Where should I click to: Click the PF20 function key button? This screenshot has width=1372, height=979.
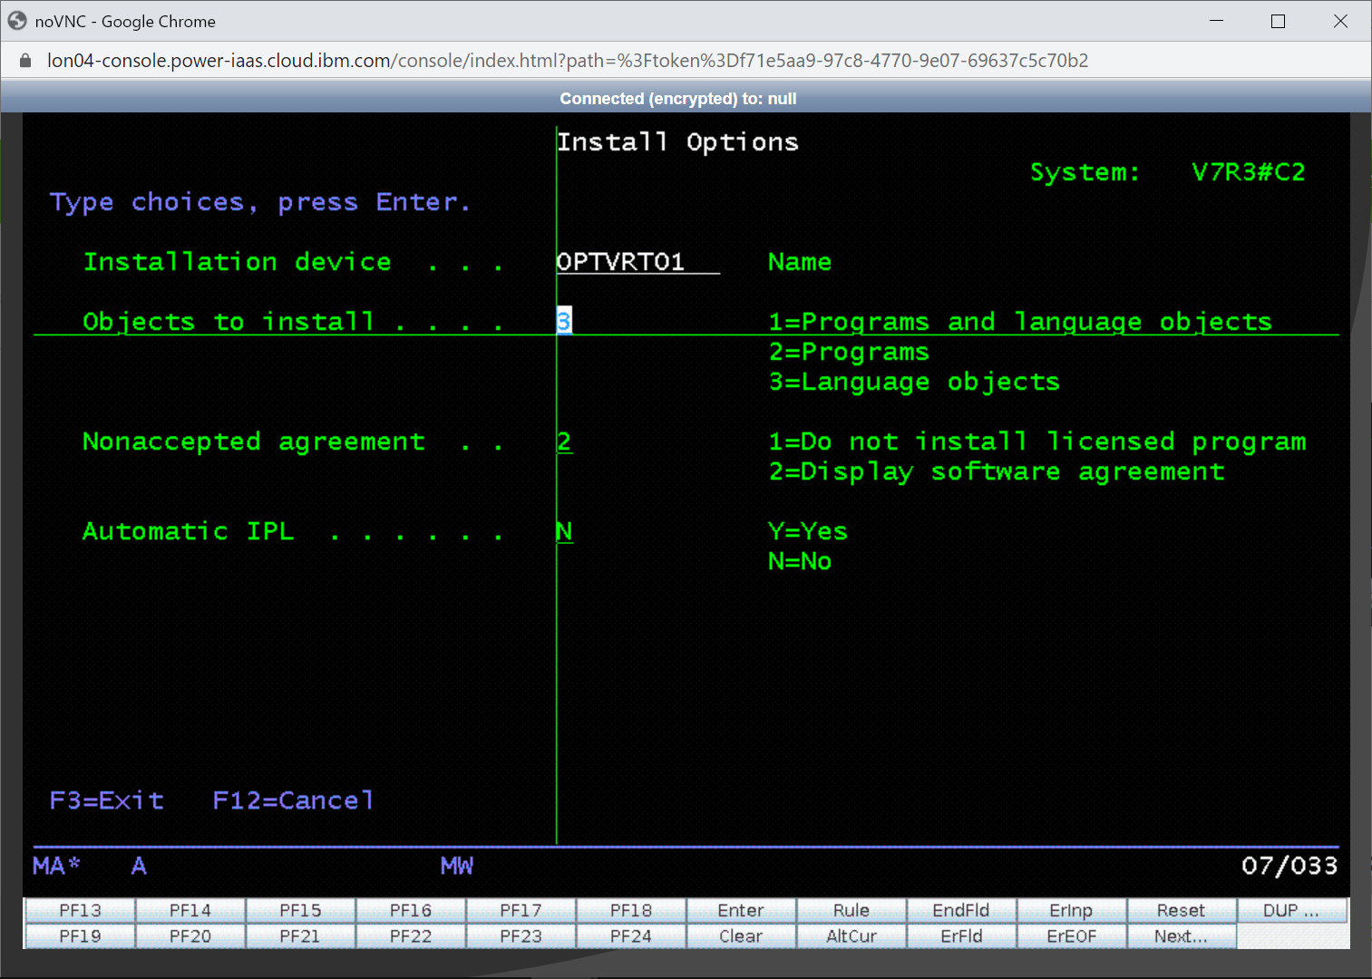coord(190,936)
